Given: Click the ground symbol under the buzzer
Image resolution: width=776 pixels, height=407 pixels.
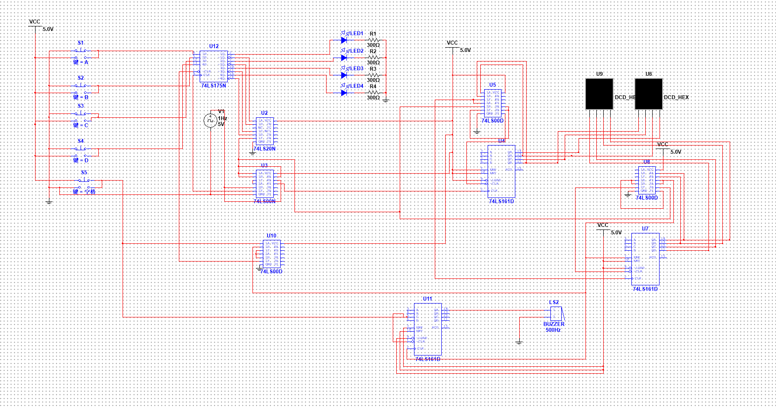Looking at the screenshot, I should (x=519, y=342).
